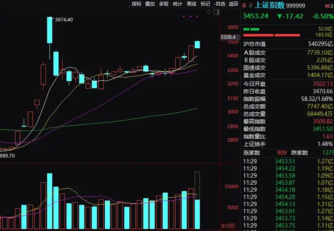
Task: Click the 上证指数 index title
Action: 270,5
